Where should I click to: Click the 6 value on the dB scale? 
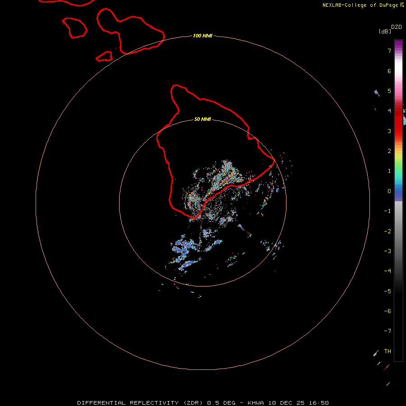(x=389, y=71)
